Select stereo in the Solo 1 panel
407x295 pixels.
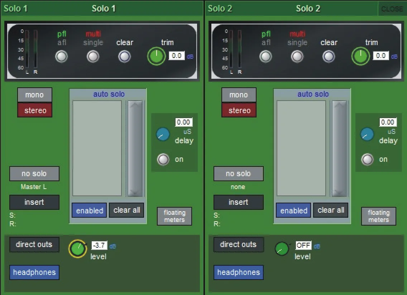click(35, 110)
